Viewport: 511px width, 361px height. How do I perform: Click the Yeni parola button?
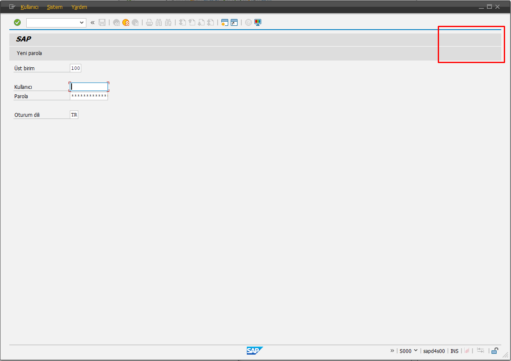point(29,53)
